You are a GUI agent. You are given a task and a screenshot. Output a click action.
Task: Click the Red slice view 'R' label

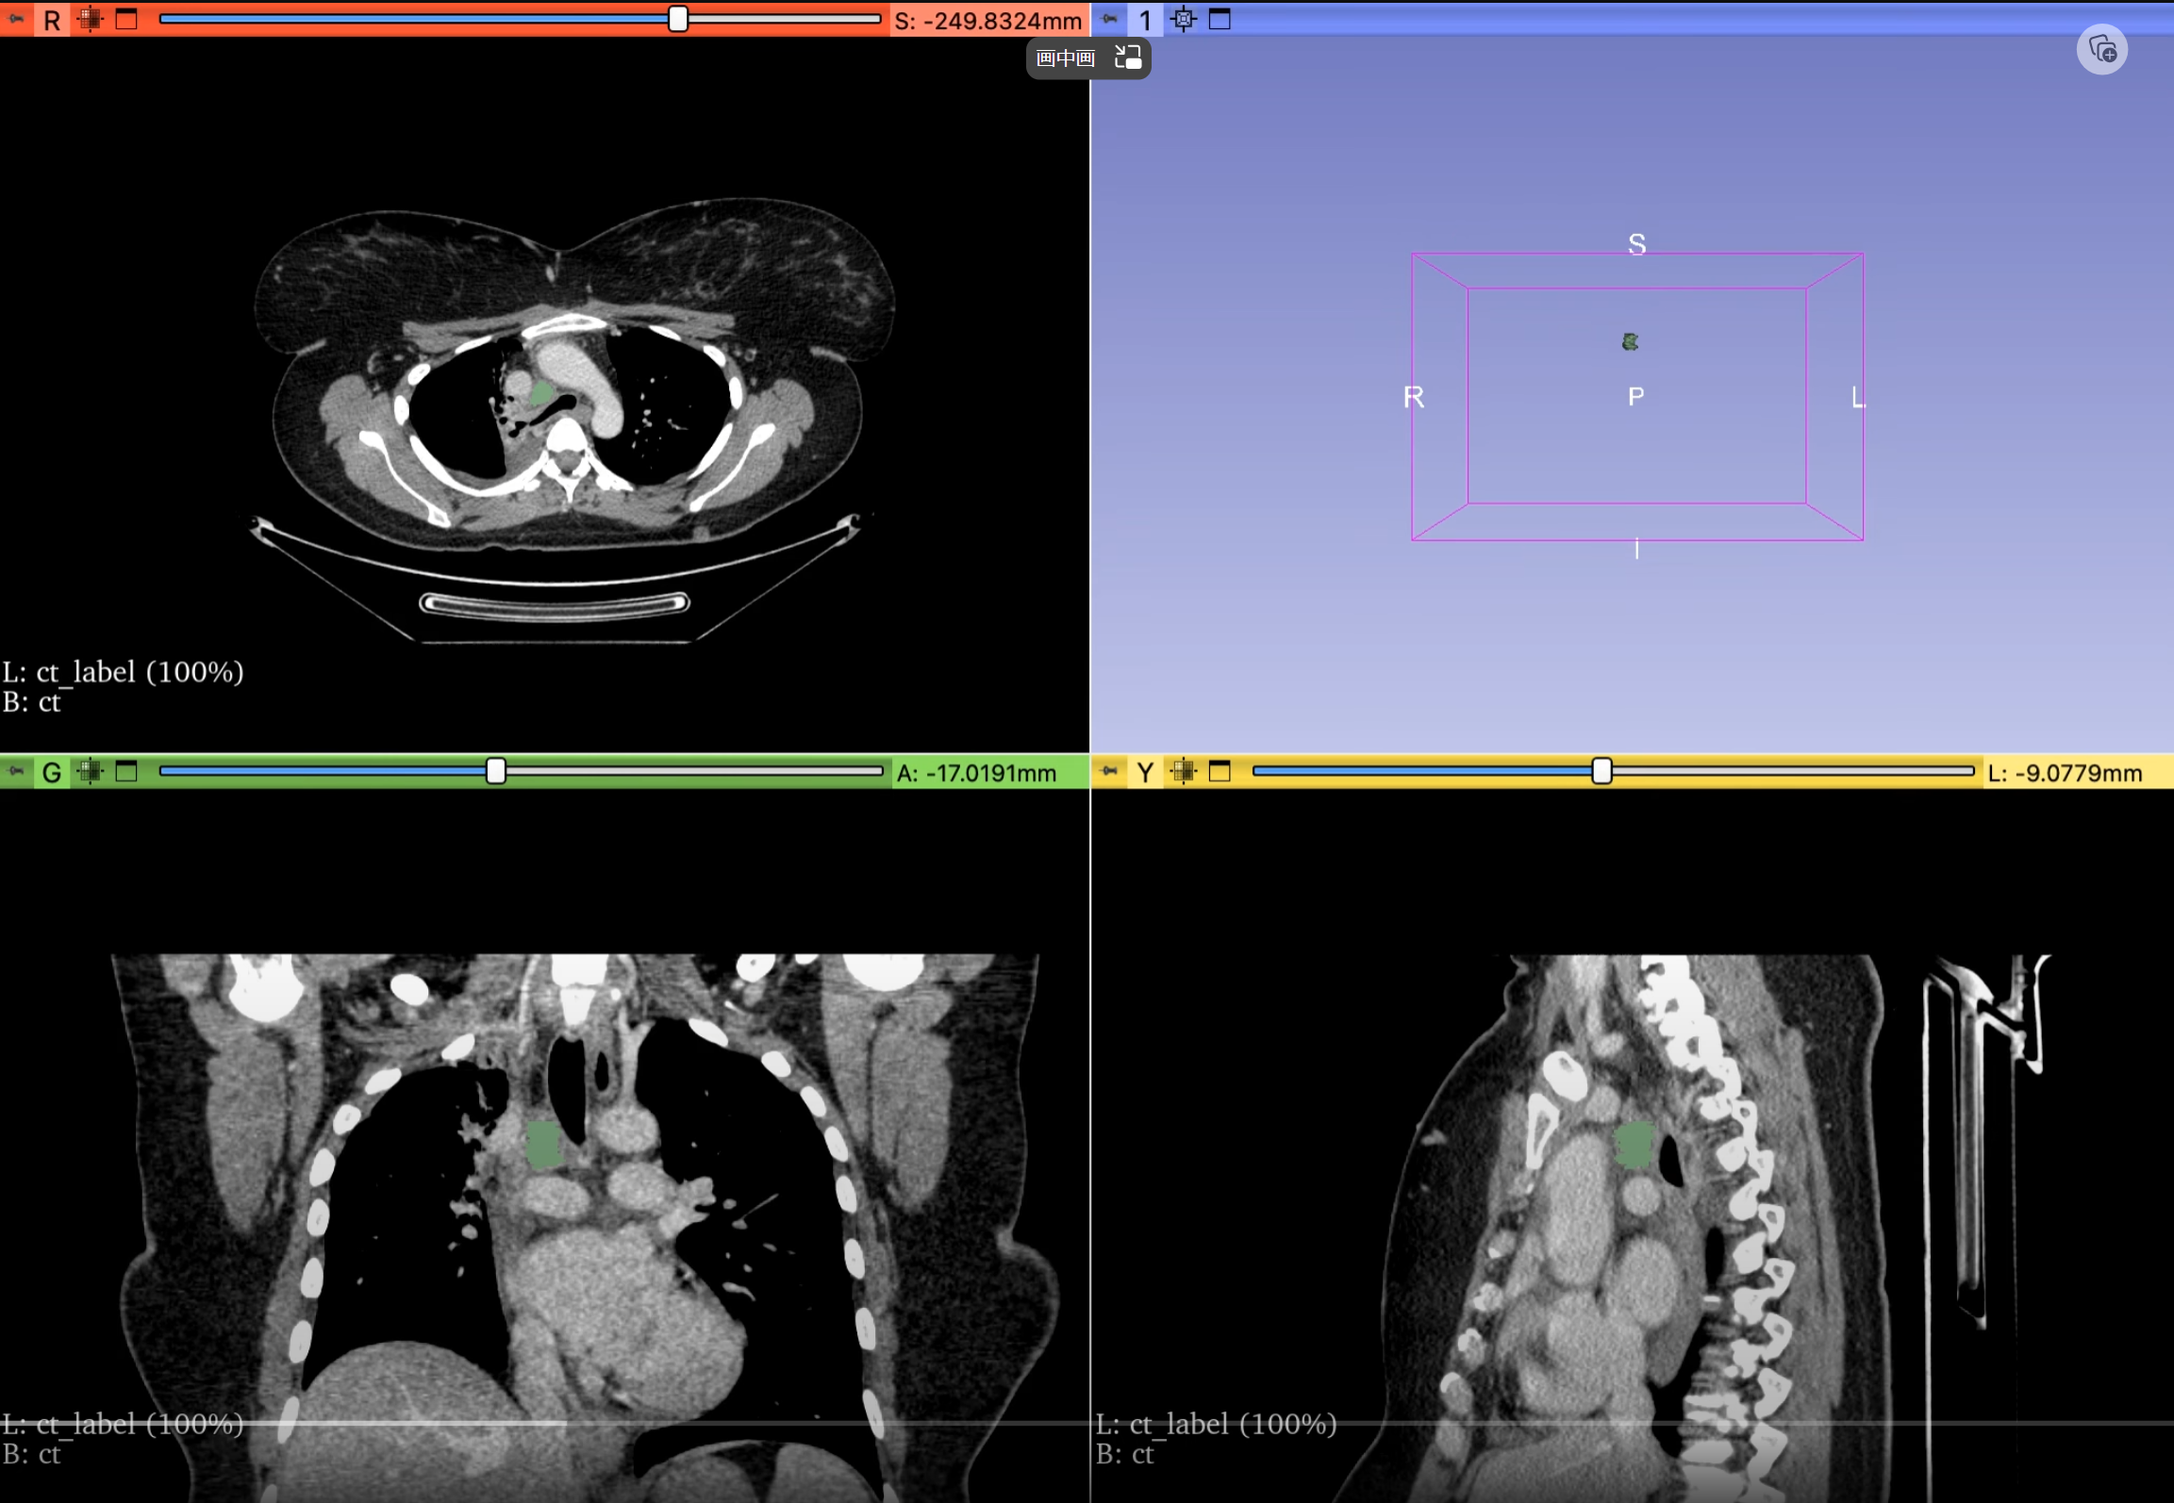(x=52, y=20)
